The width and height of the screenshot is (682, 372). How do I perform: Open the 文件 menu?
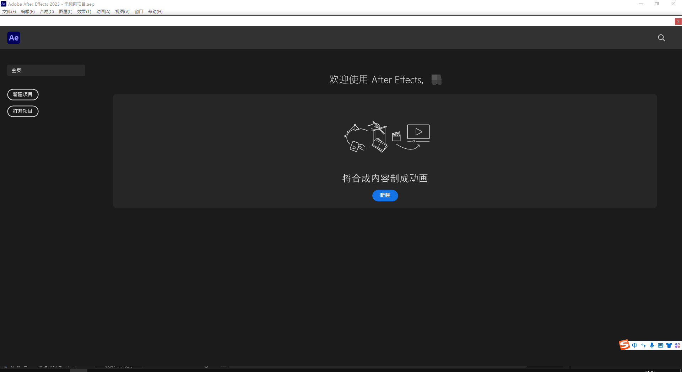point(9,11)
